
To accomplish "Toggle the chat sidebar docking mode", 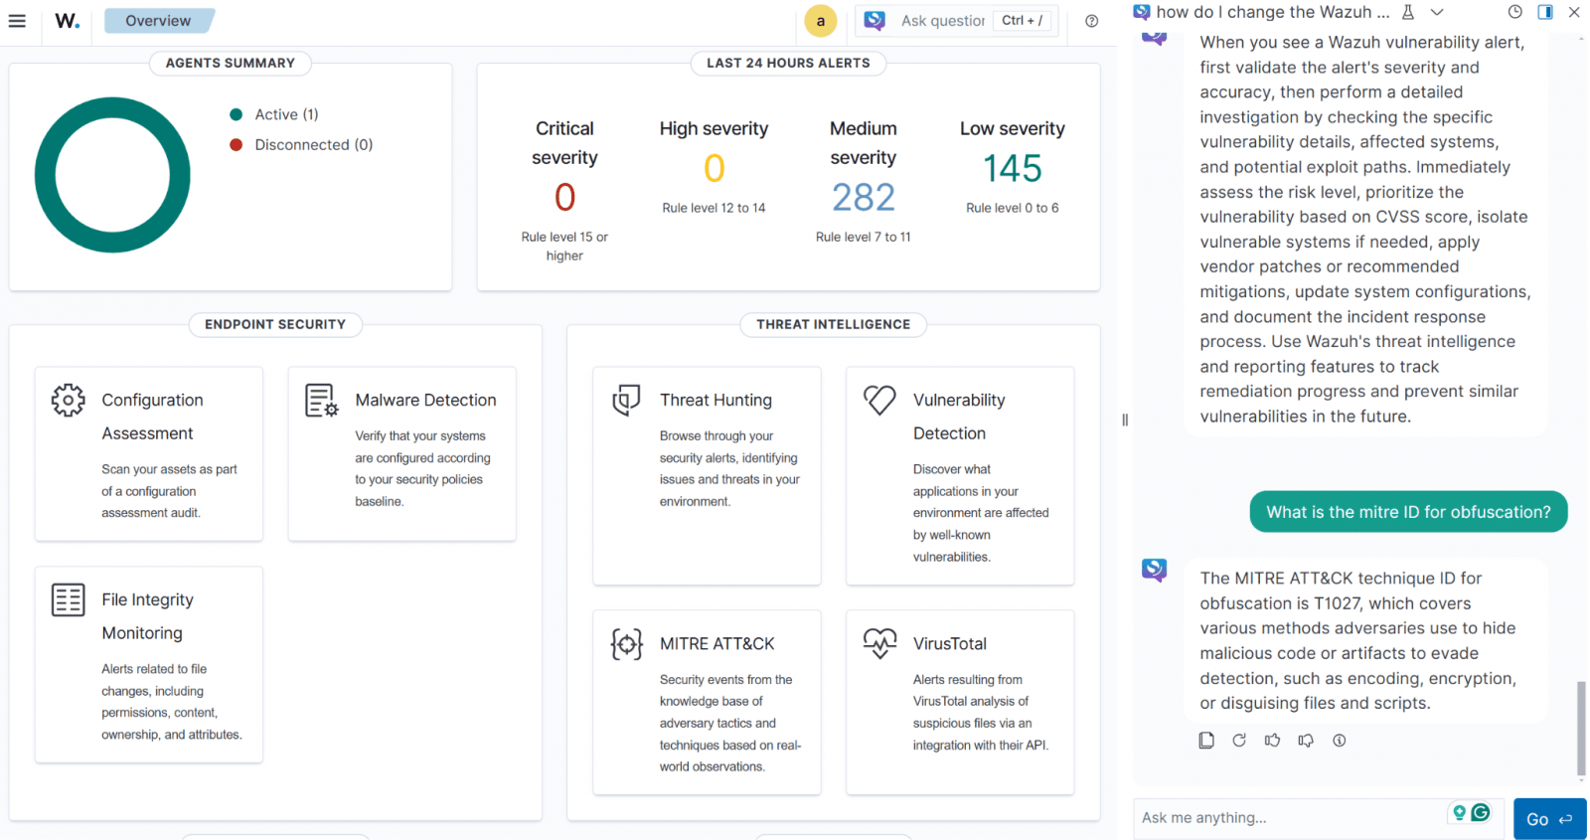I will point(1544,12).
